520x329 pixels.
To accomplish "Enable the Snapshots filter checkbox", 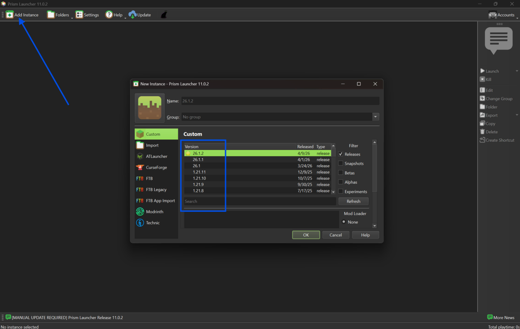I will tap(341, 163).
